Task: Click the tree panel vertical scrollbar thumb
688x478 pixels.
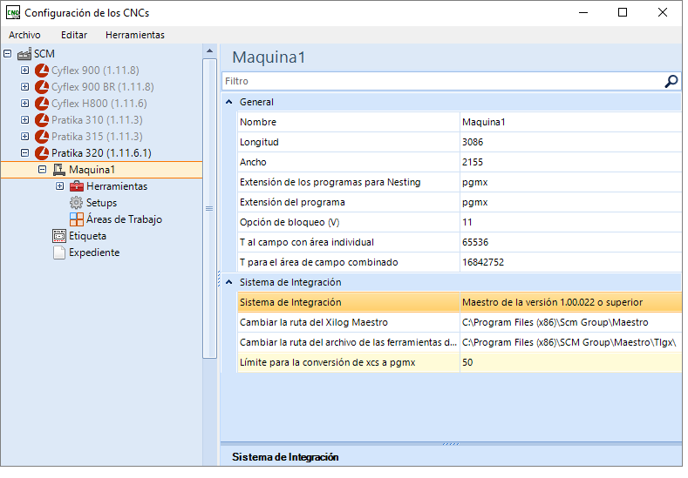Action: click(210, 209)
